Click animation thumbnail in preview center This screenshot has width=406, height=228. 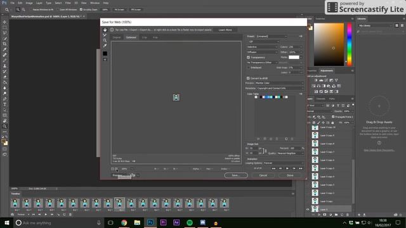coord(176,97)
